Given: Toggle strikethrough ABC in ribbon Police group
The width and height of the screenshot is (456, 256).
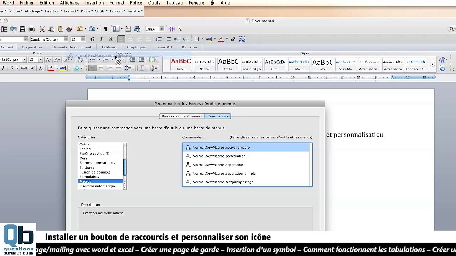Looking at the screenshot, I should pyautogui.click(x=24, y=68).
